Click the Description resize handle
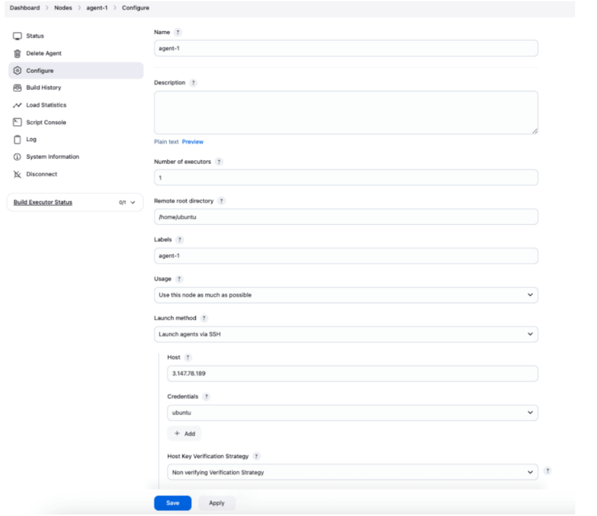The width and height of the screenshot is (597, 516). pos(535,131)
